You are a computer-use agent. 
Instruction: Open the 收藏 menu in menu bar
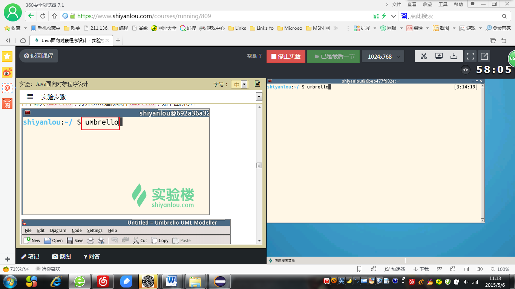click(428, 5)
